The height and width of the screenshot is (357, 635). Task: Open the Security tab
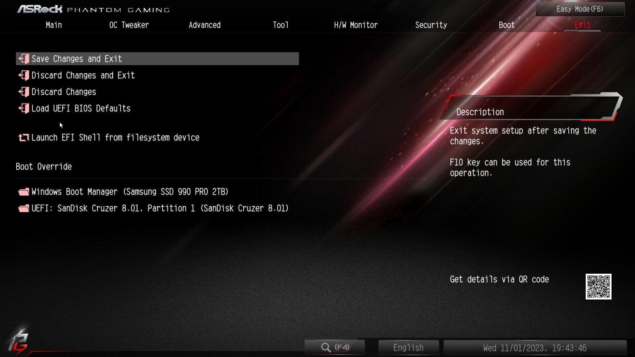tap(431, 25)
